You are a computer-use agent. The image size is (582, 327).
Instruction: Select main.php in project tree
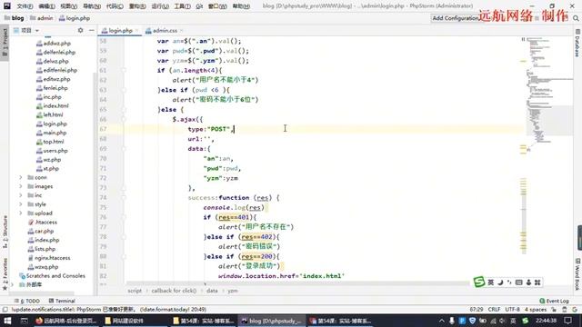click(51, 133)
